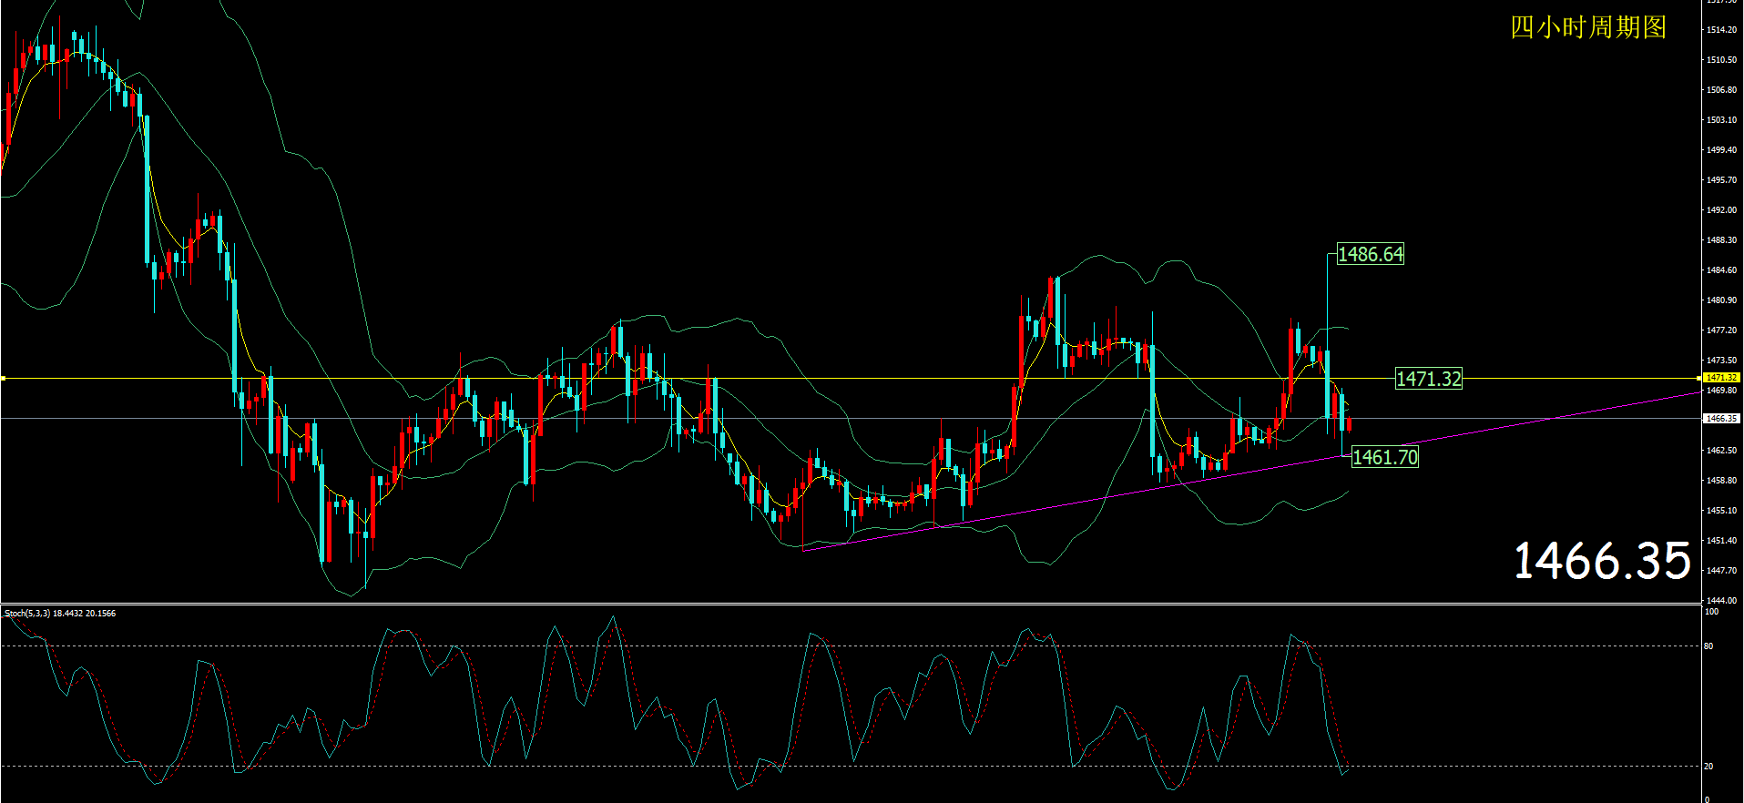Viewport: 1744px width, 803px height.
Task: Click the 1458.80 price axis value
Action: pos(1721,481)
